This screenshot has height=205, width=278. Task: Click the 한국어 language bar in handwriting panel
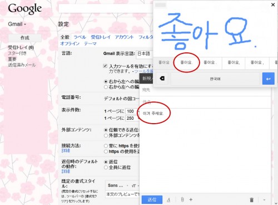click(215, 79)
